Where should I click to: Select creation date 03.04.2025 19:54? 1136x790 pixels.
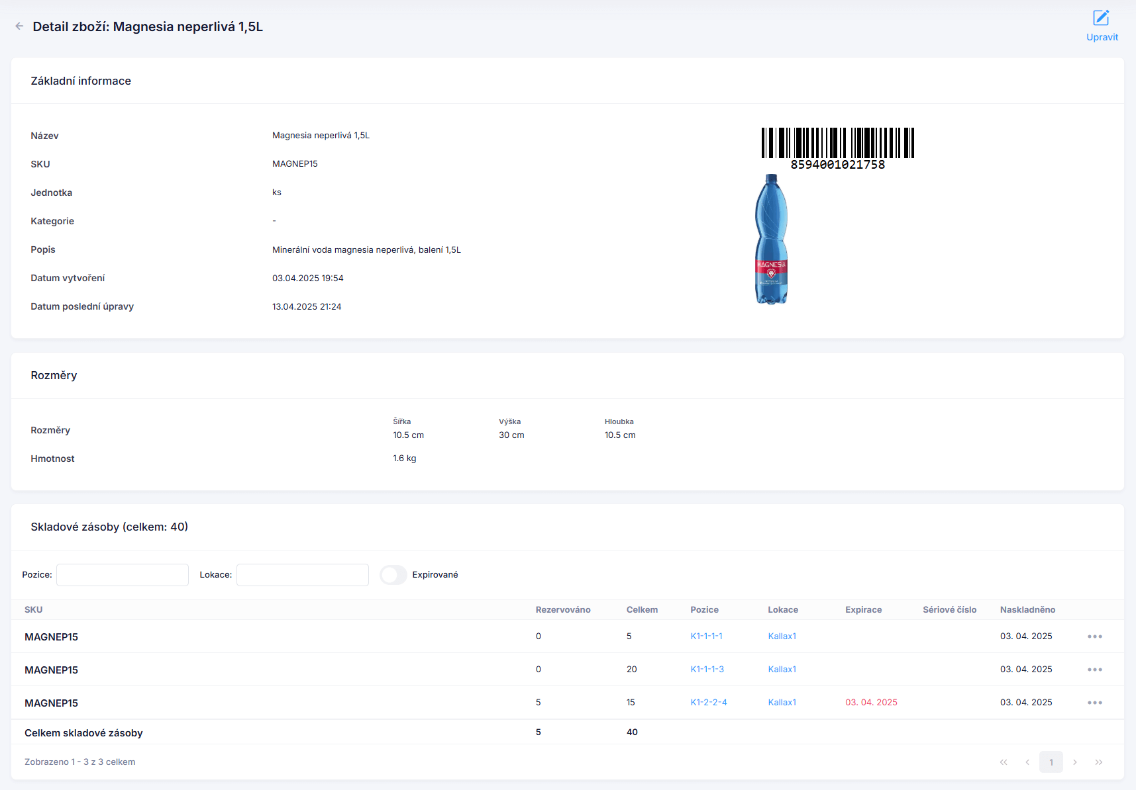308,279
